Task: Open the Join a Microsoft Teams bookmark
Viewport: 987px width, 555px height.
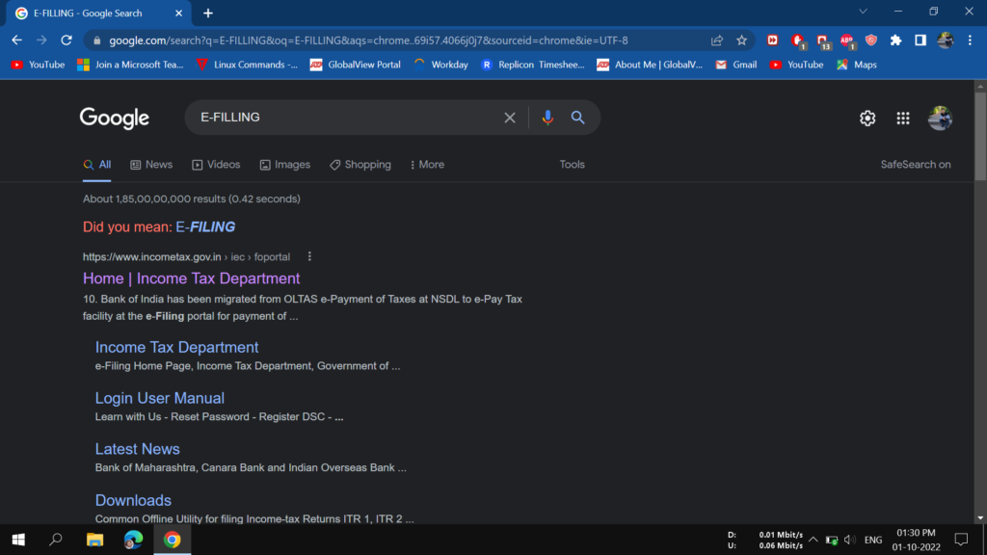Action: point(130,65)
